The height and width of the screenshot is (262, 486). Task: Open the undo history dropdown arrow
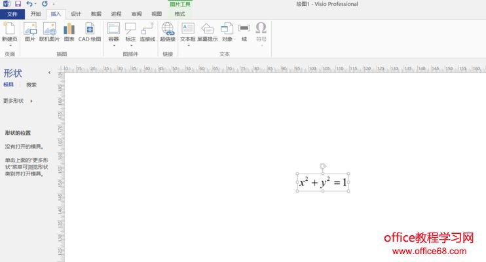(x=35, y=4)
